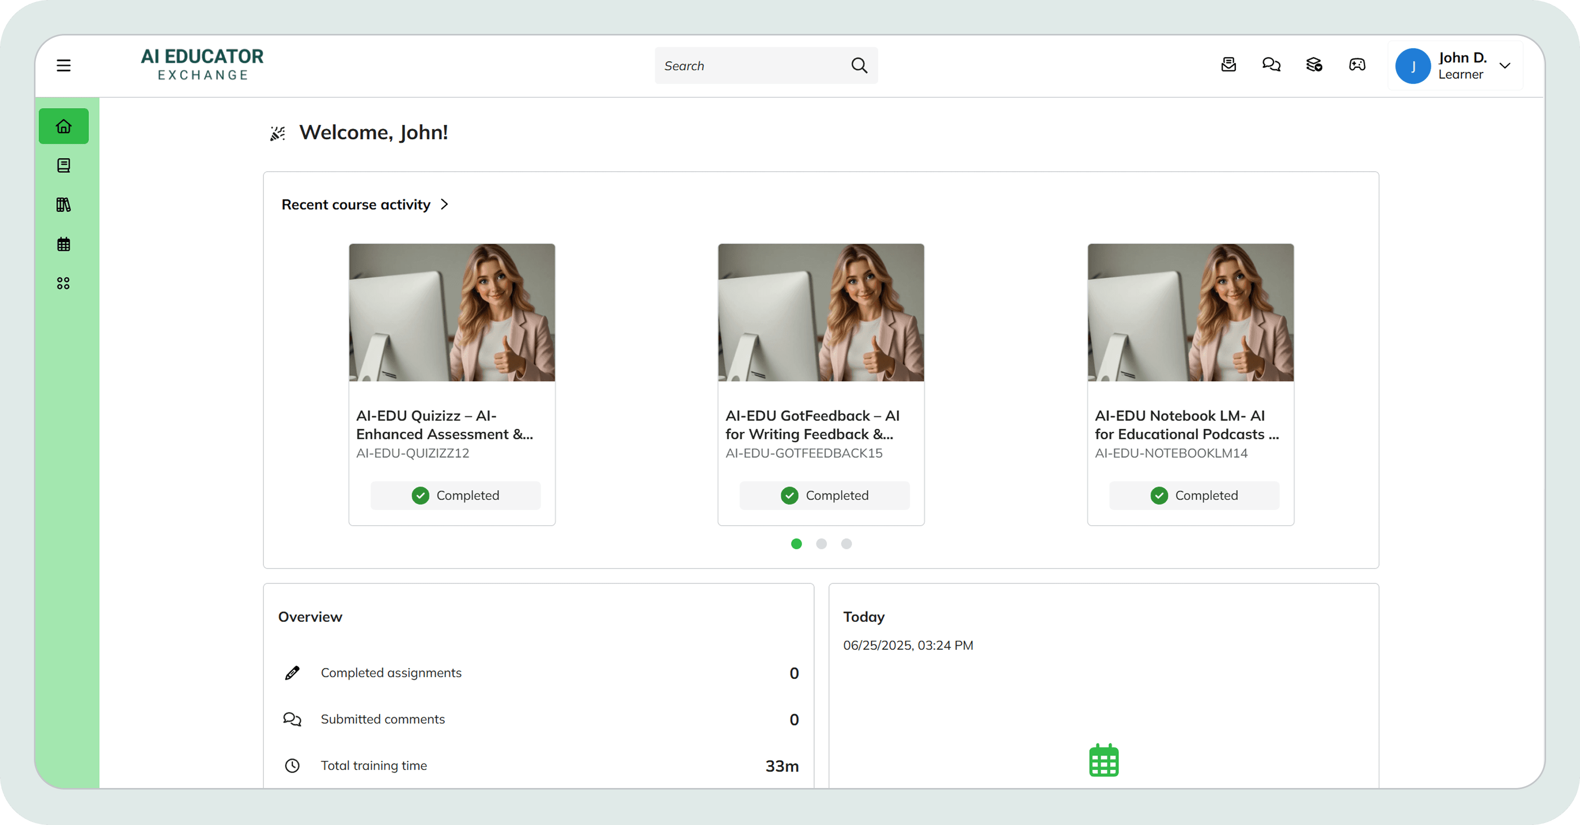
Task: Click the AI Educator Exchange logo
Action: (x=202, y=64)
